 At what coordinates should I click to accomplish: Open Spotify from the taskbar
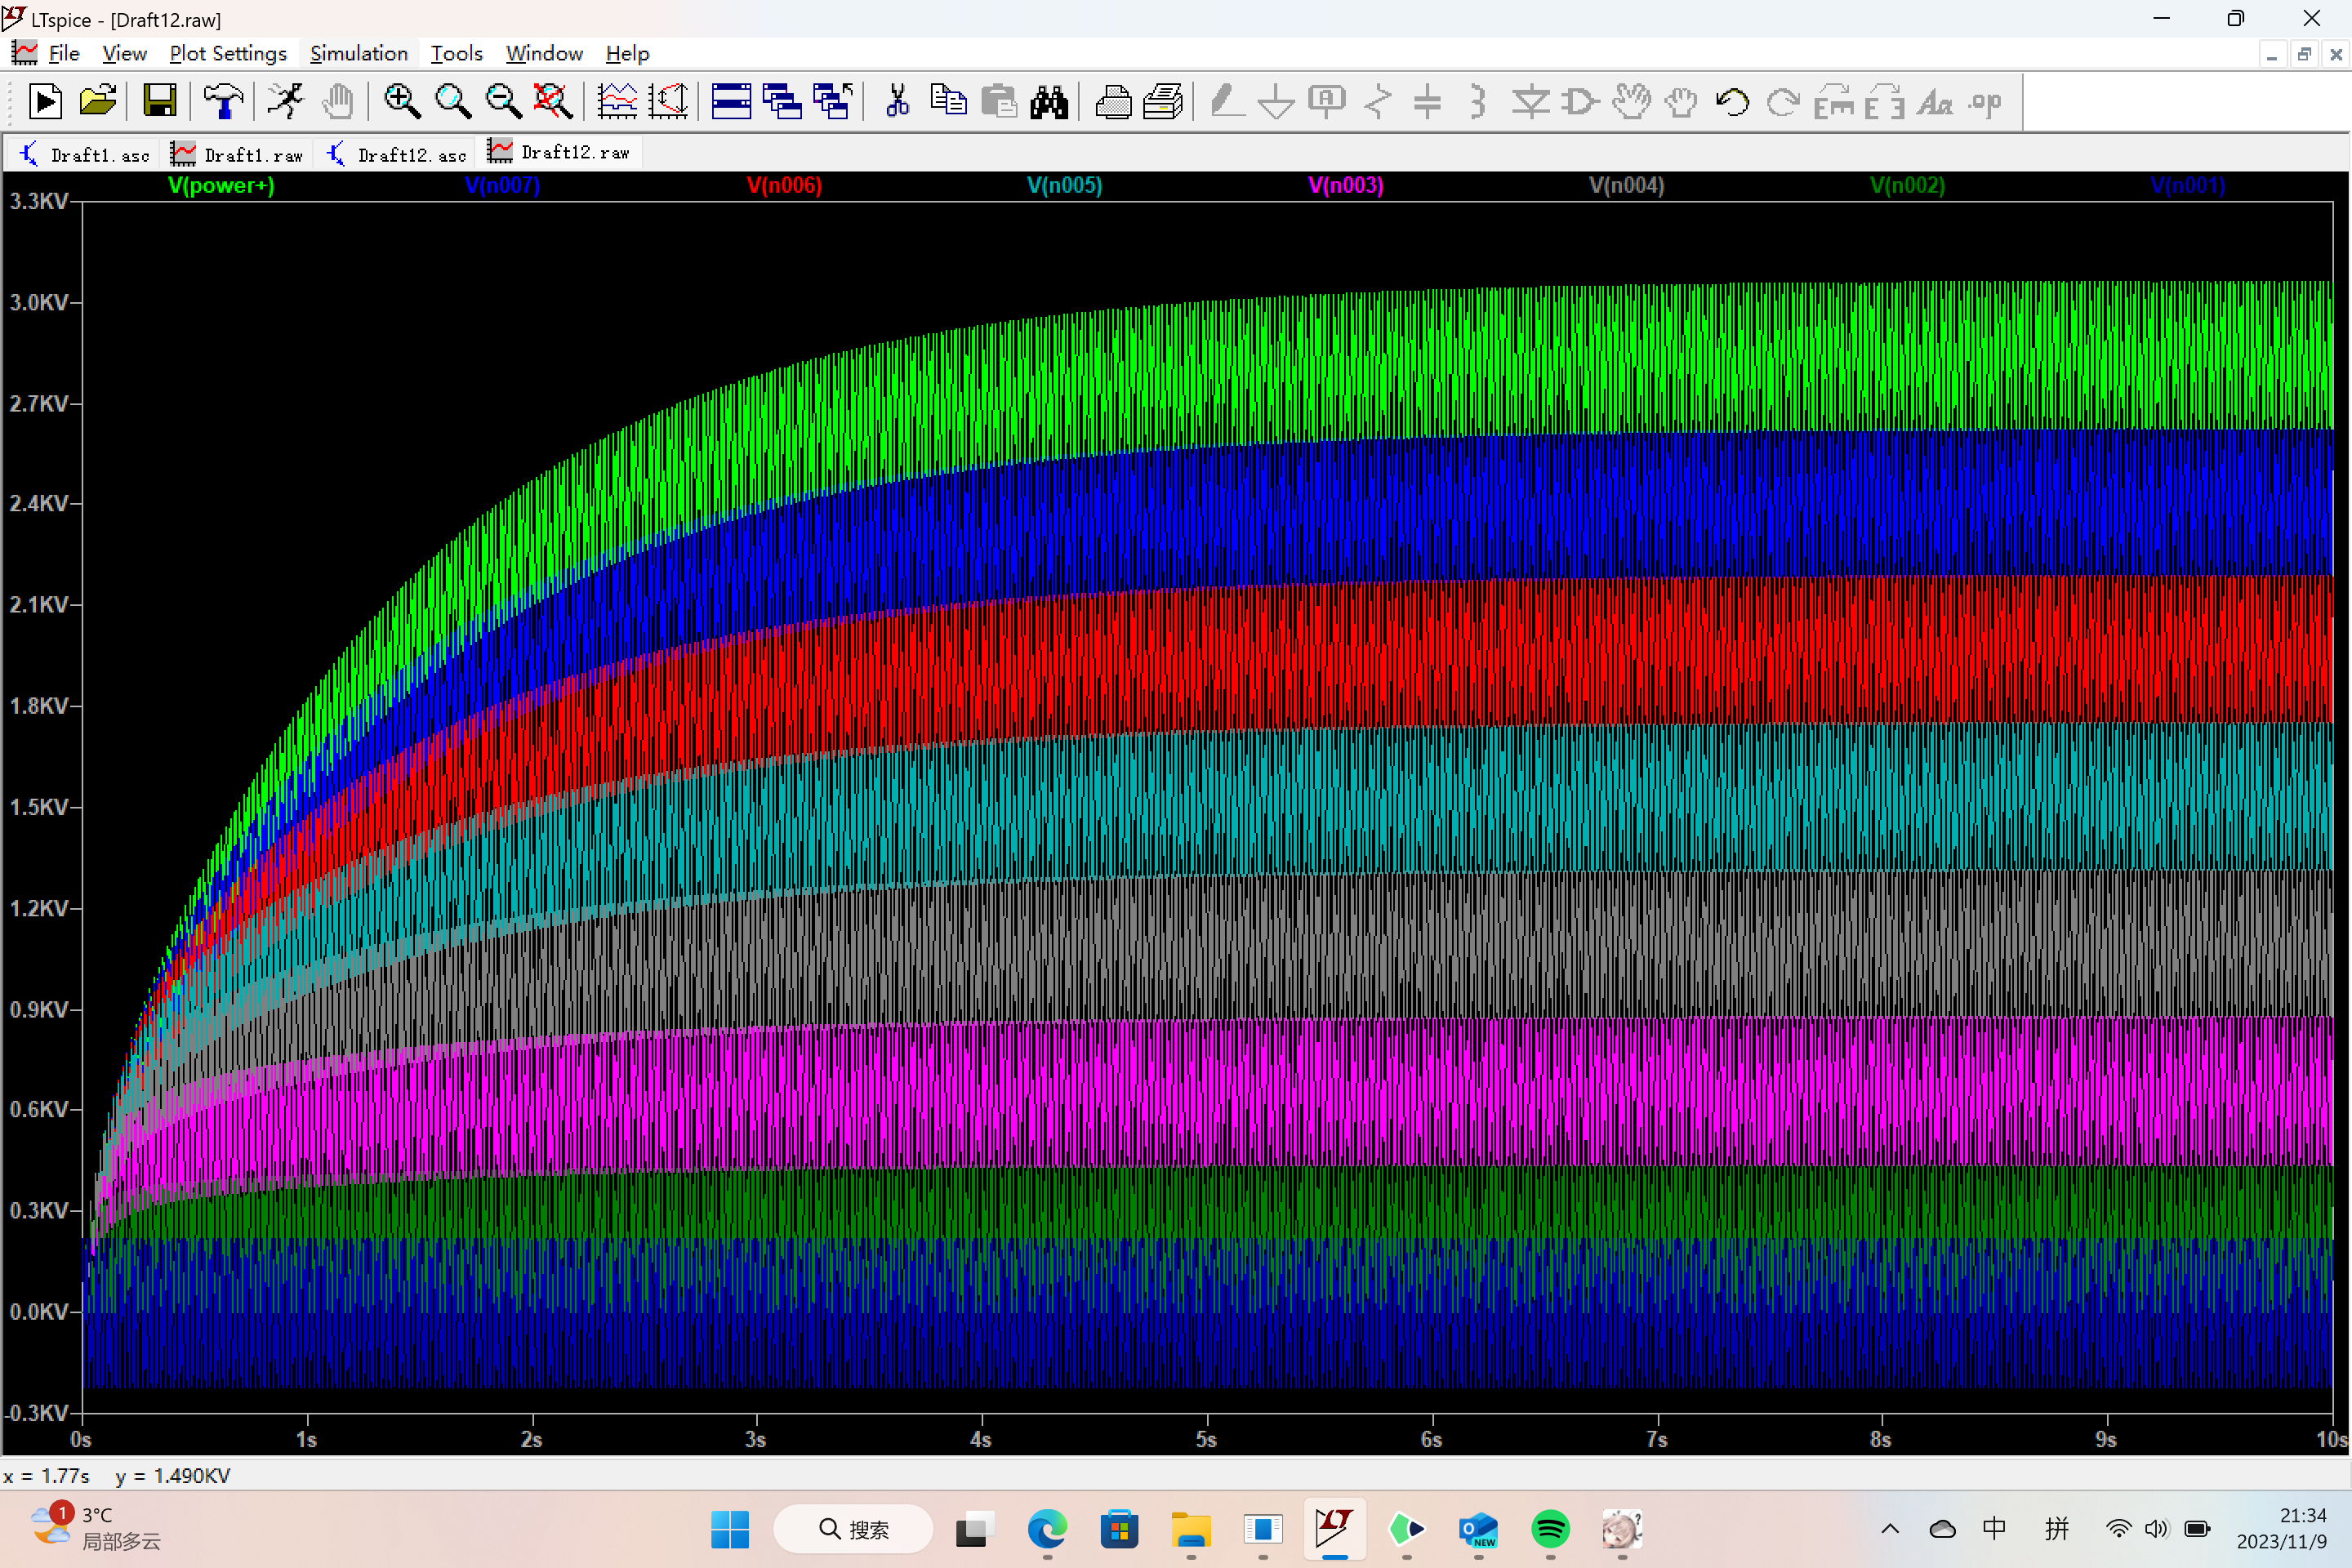pyautogui.click(x=1550, y=1529)
